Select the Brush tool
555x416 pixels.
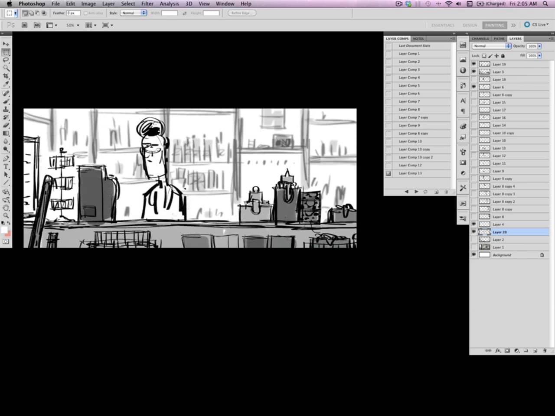point(6,101)
